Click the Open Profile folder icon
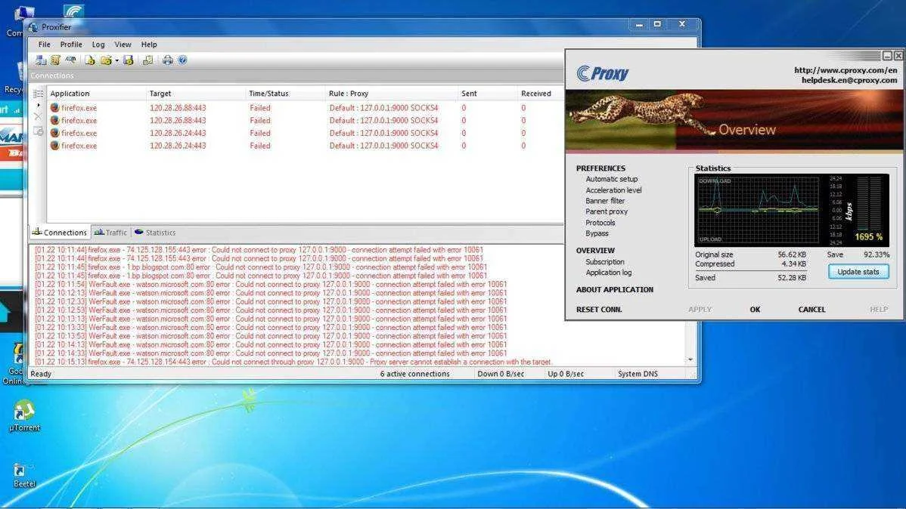The image size is (906, 509). tap(106, 60)
